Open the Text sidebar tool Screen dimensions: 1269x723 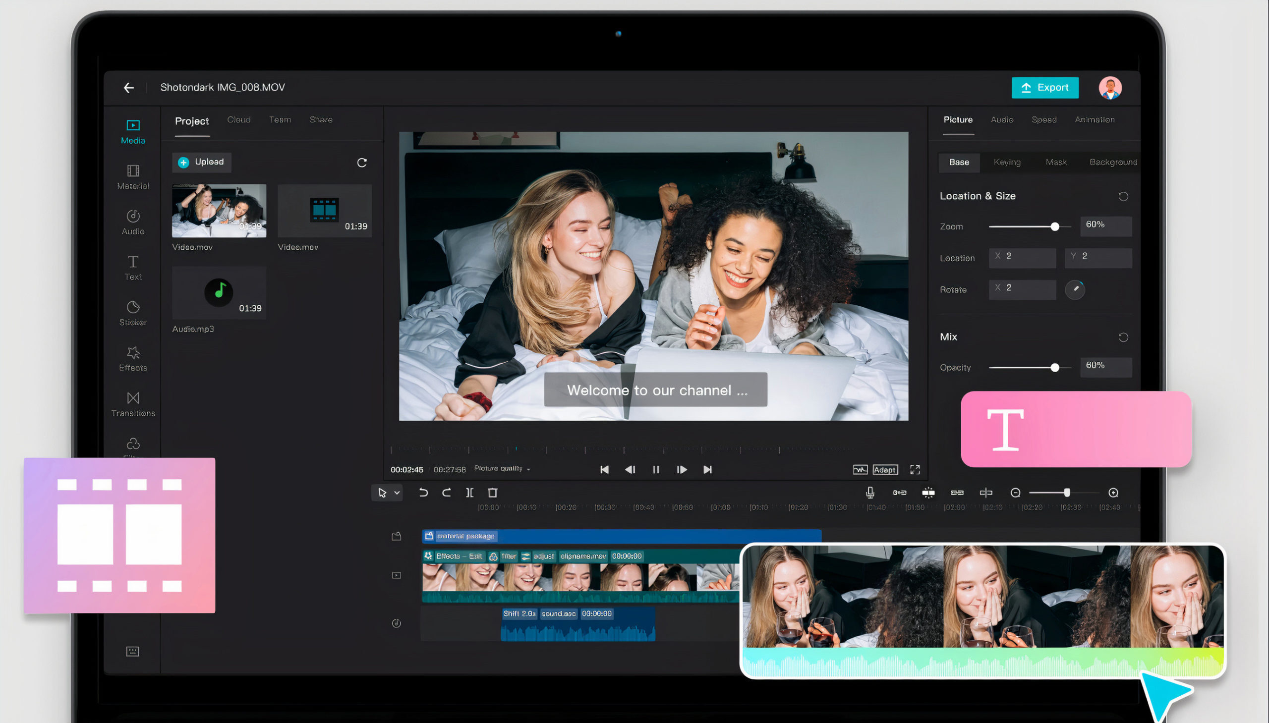click(133, 268)
